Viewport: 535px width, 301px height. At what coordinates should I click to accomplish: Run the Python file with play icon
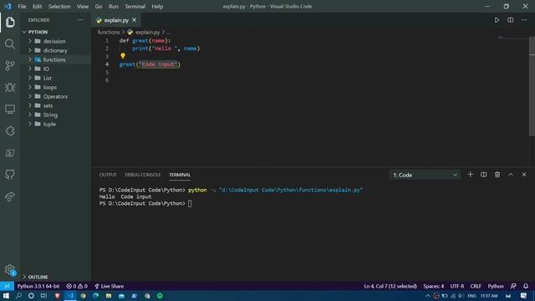[x=497, y=20]
